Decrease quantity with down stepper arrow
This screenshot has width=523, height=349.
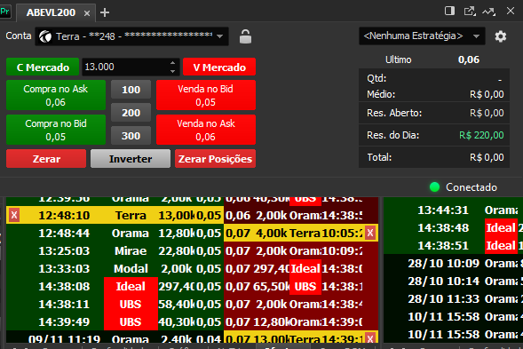[172, 71]
